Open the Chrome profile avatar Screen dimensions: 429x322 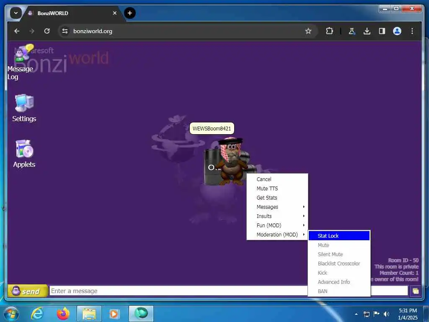[x=397, y=31]
